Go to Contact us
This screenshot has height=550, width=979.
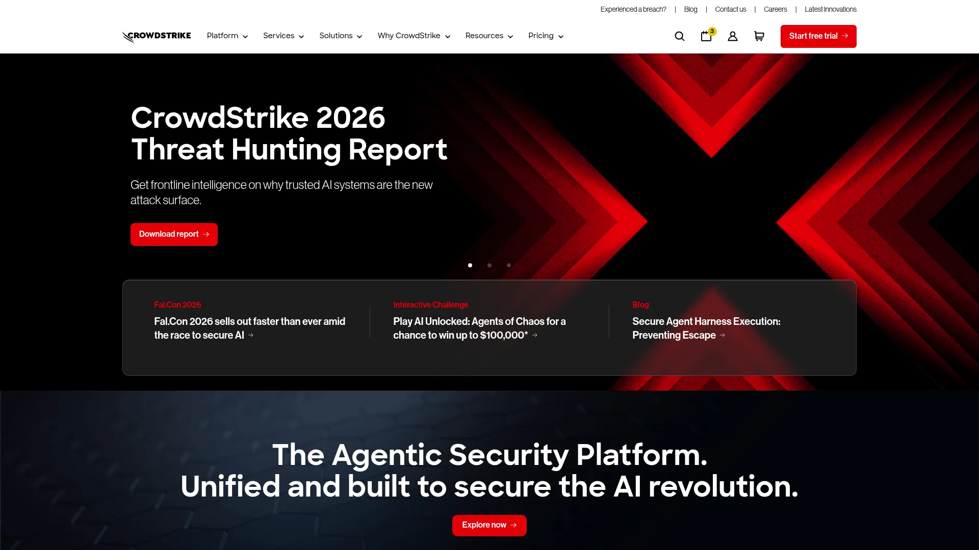tap(730, 9)
